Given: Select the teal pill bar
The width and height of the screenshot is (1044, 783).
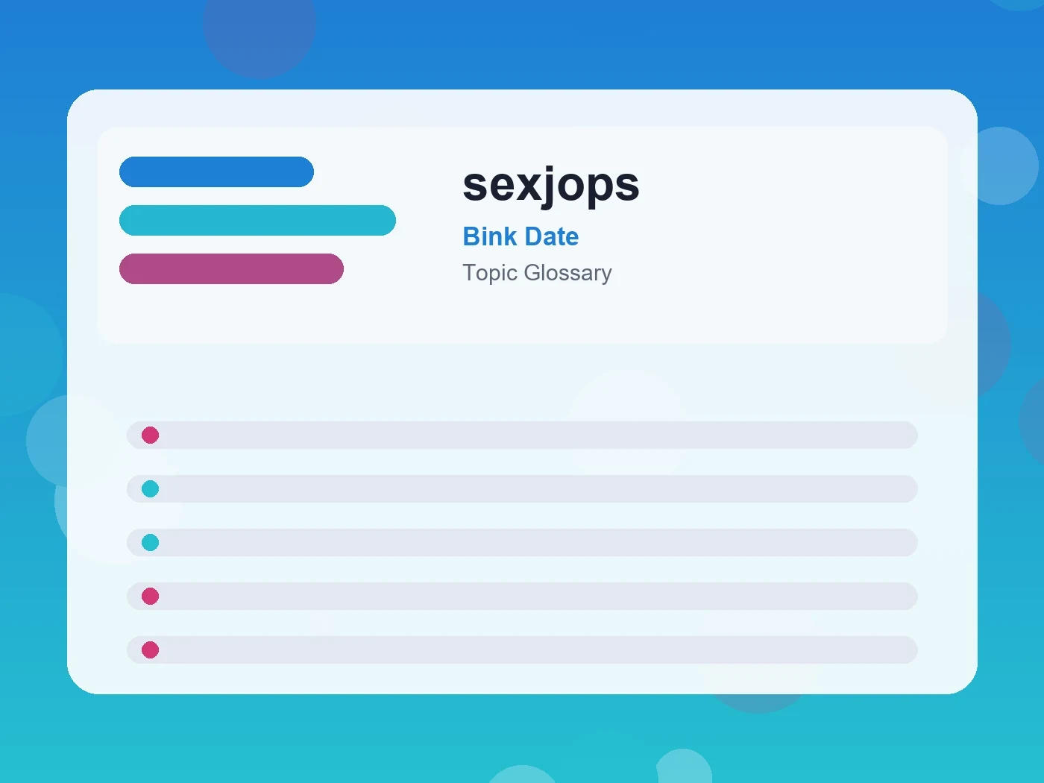Looking at the screenshot, I should [x=257, y=220].
